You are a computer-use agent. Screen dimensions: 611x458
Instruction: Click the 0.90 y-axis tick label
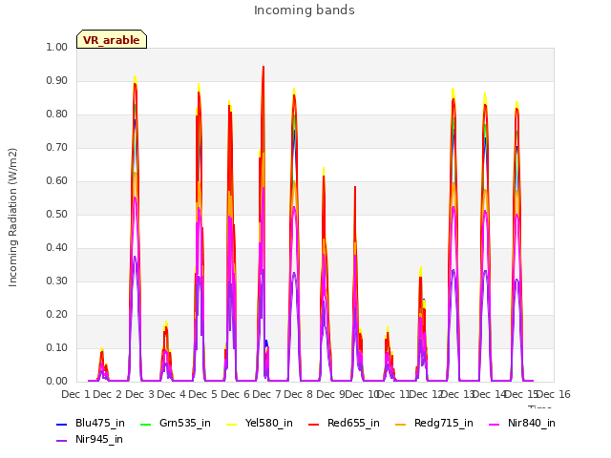click(57, 80)
